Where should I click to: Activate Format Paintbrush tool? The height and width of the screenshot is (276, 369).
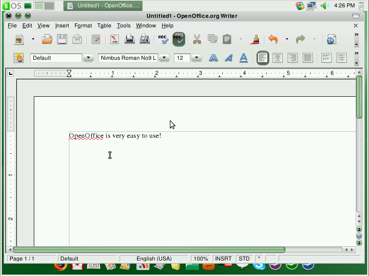255,39
